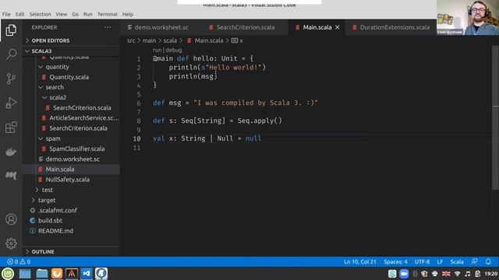
Task: Change encoding via UTF-8 status item
Action: (x=422, y=261)
